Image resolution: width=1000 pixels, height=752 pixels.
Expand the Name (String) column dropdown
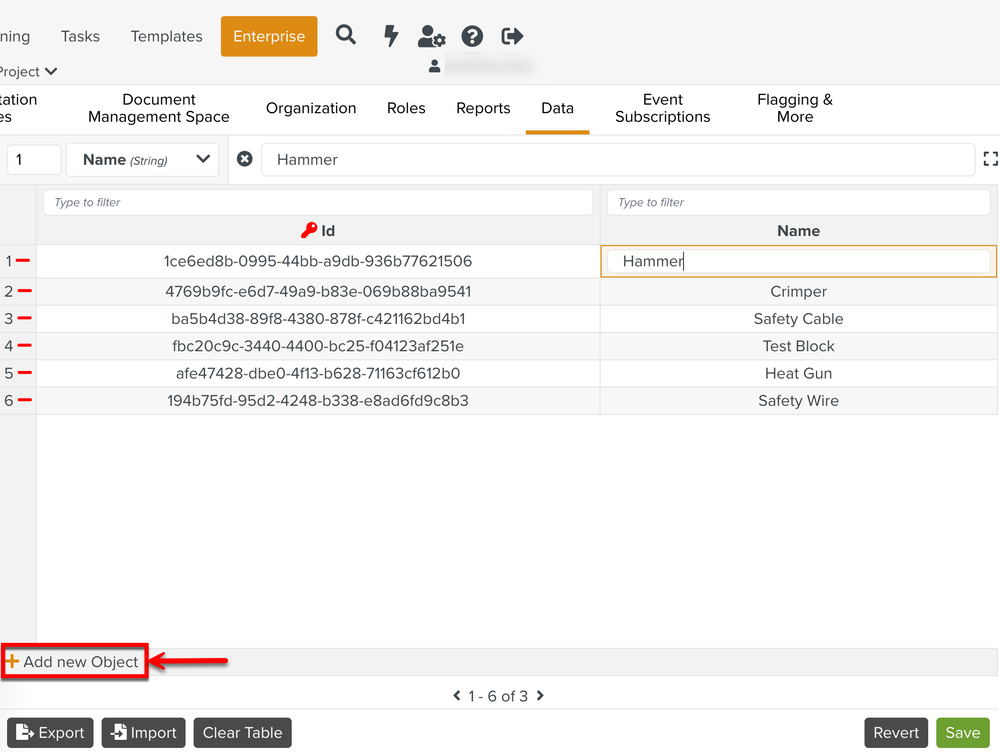click(203, 159)
